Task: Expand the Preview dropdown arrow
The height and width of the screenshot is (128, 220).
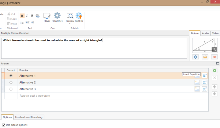Action: [x=70, y=24]
